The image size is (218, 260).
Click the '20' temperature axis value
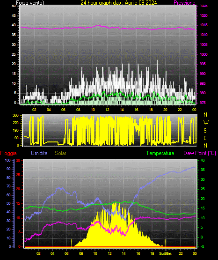click(203, 199)
